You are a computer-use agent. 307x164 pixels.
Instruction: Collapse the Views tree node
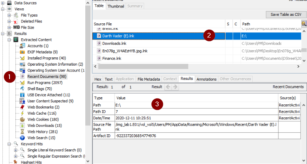(3, 9)
